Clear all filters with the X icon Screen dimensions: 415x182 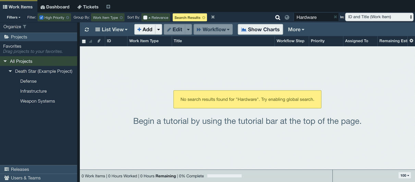click(x=213, y=17)
